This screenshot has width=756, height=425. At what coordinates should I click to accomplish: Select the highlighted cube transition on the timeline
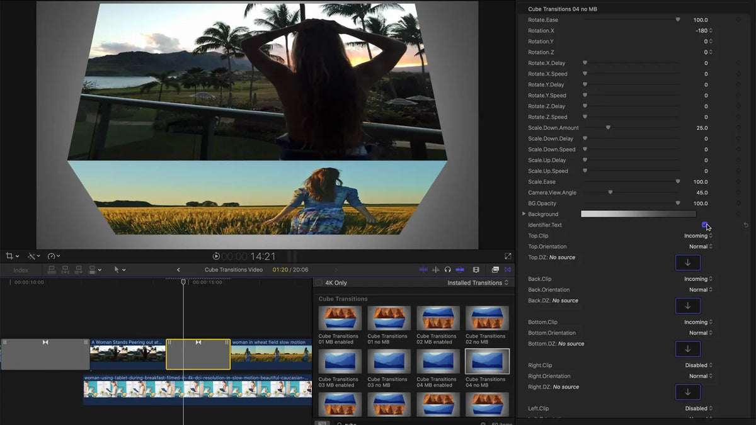point(198,354)
